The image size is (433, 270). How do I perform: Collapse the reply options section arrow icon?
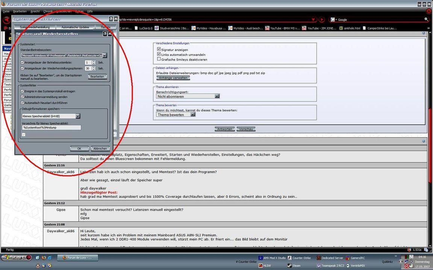[424, 33]
